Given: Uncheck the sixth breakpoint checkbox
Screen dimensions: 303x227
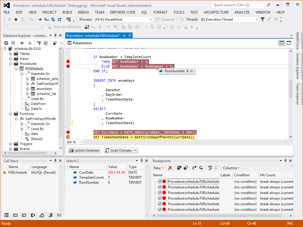Looking at the screenshot, I should 160,209.
